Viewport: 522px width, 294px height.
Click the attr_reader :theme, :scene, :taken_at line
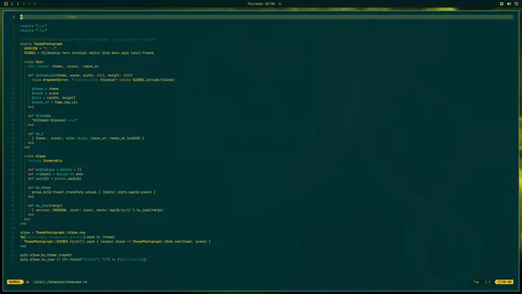64,66
